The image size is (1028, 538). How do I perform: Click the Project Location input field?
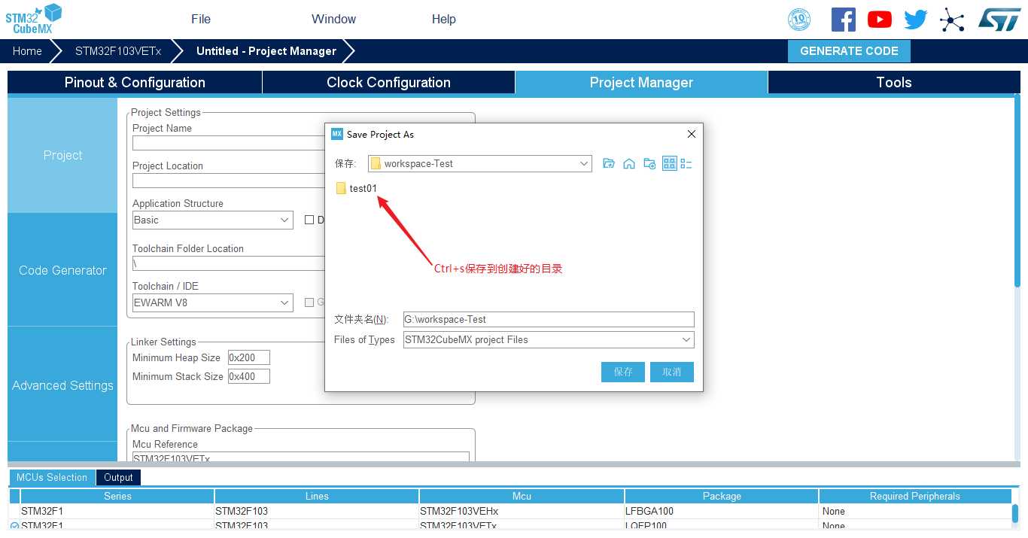(x=228, y=181)
